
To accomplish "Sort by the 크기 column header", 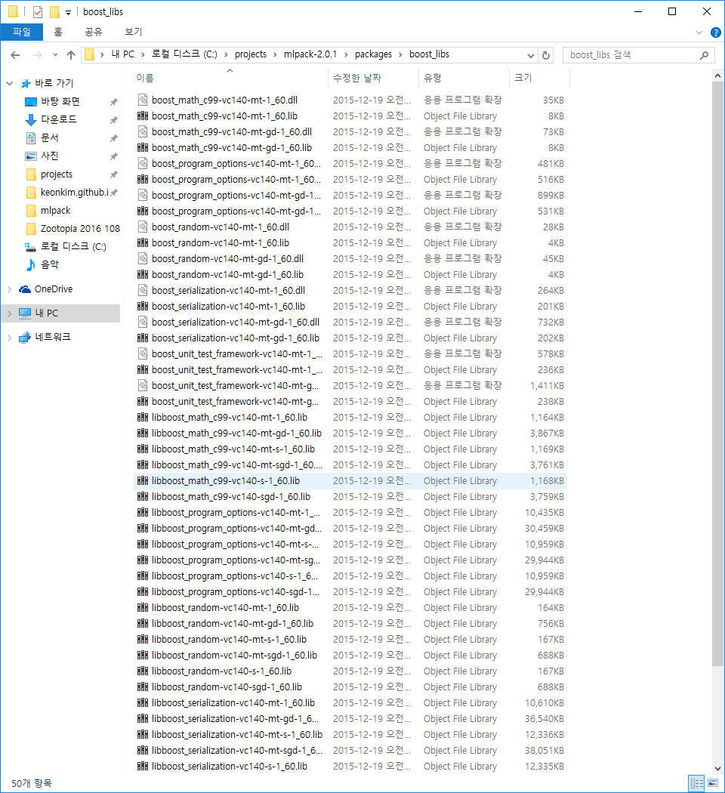I will (523, 78).
